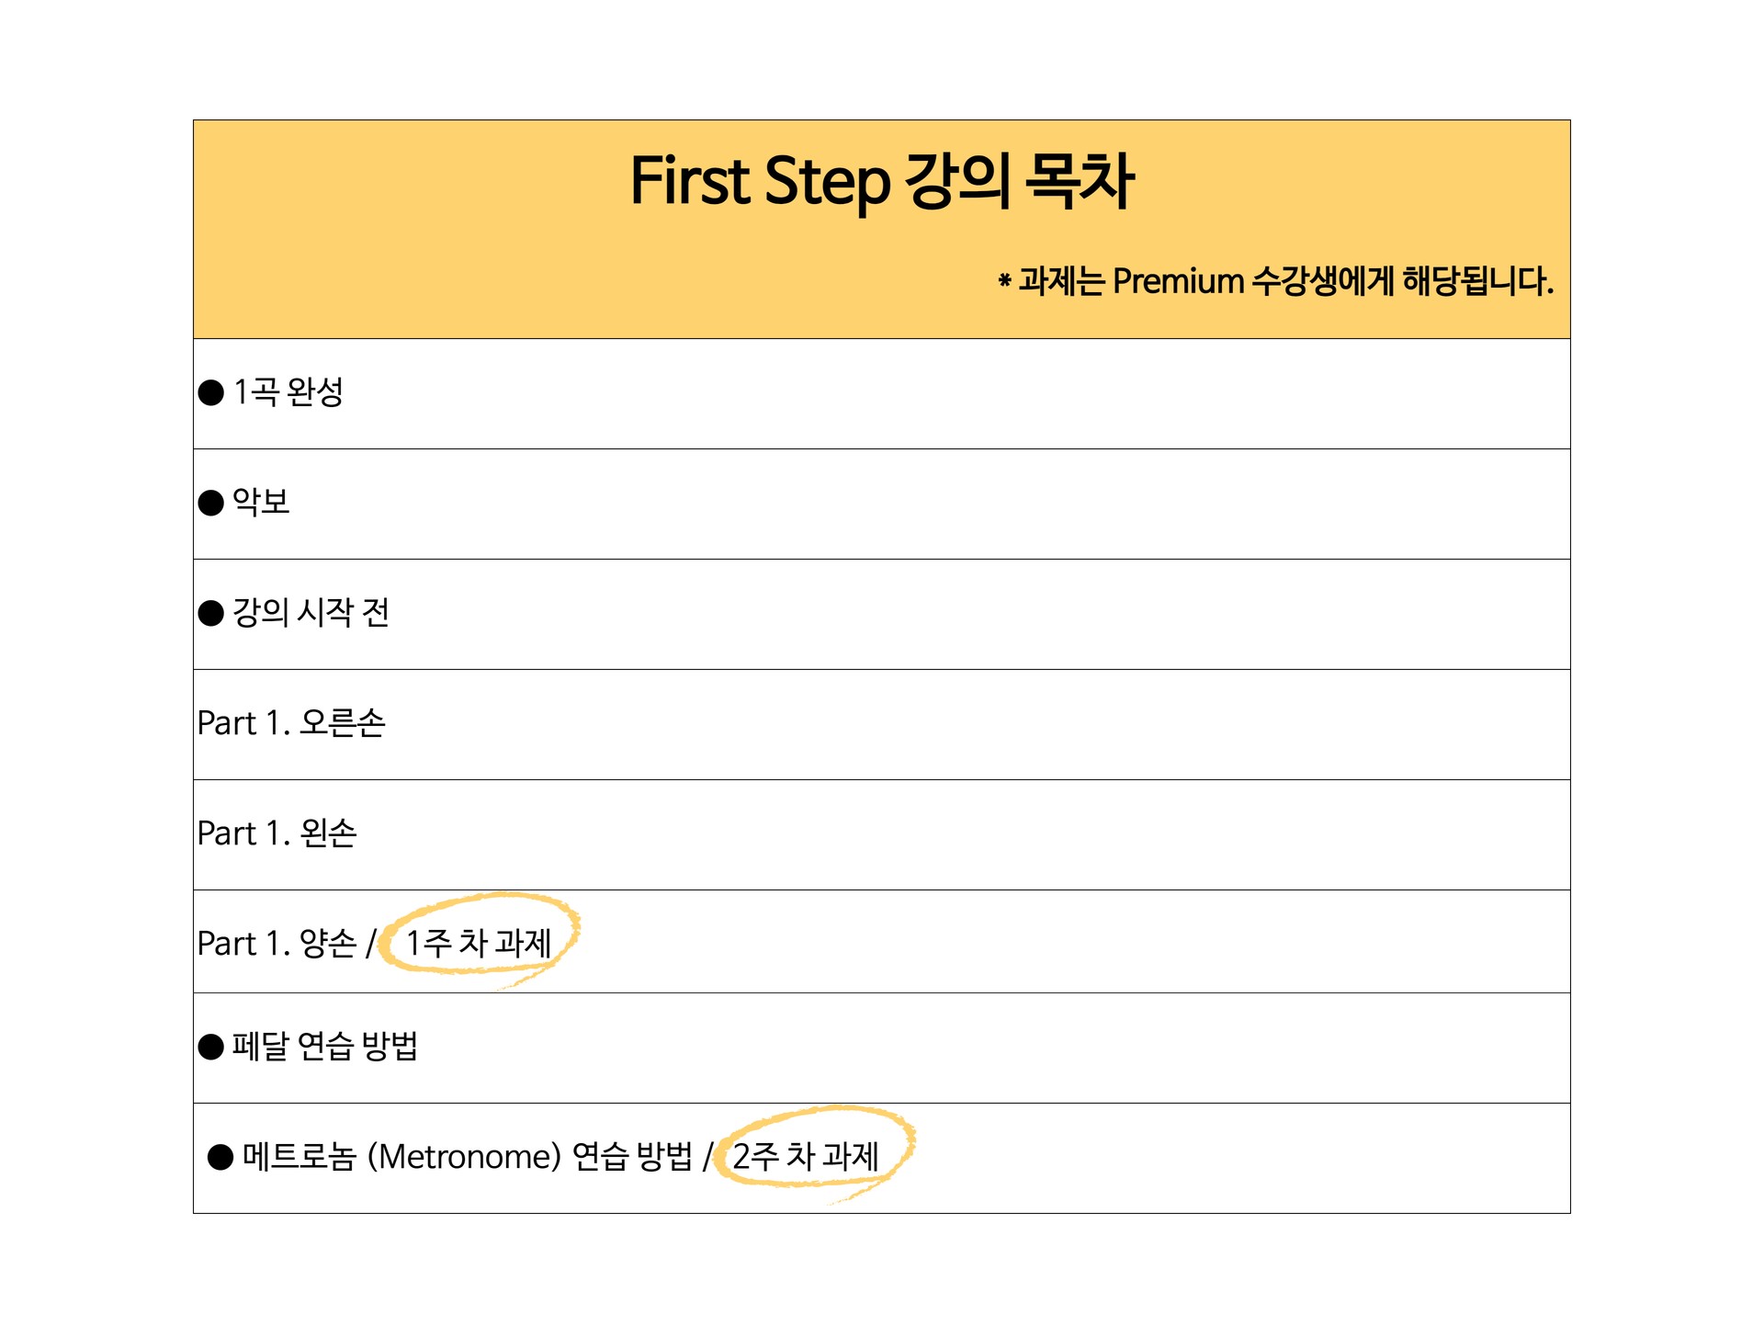Viewport: 1764px width, 1337px height.
Task: Select the 강의 시작 전 entry
Action: 311,612
